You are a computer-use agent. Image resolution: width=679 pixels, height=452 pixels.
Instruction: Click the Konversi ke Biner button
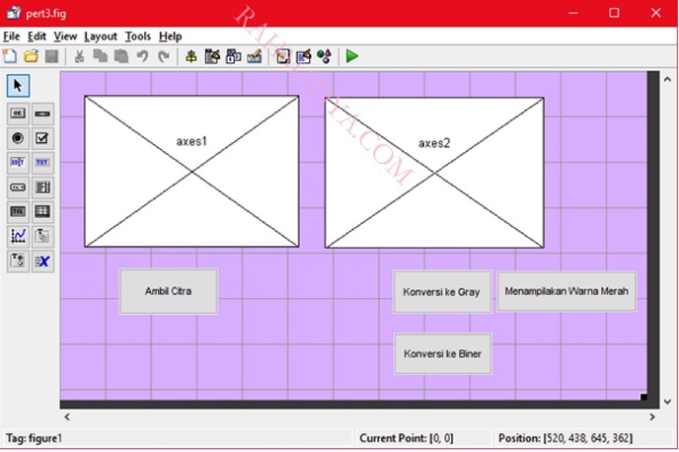443,353
